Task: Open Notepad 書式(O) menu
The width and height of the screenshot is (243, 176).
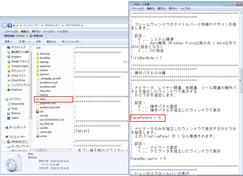Action: (162, 9)
